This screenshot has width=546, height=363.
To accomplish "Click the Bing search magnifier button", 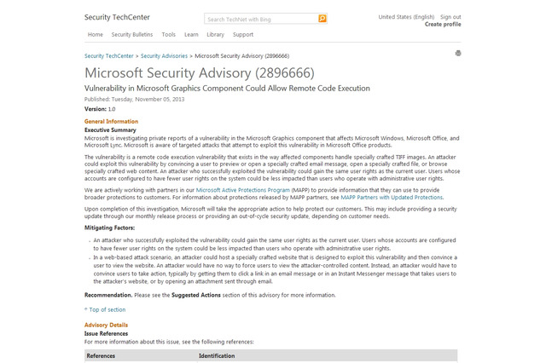I will (x=322, y=18).
